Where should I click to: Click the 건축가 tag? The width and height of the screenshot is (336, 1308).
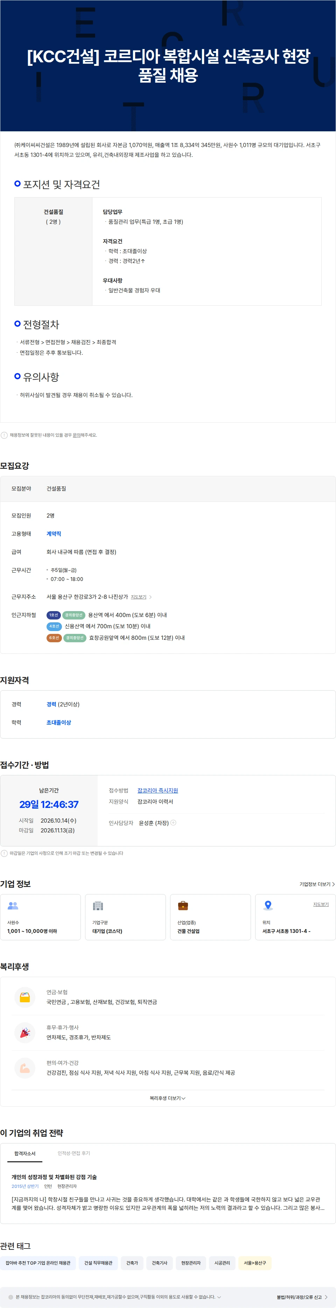point(132,1263)
